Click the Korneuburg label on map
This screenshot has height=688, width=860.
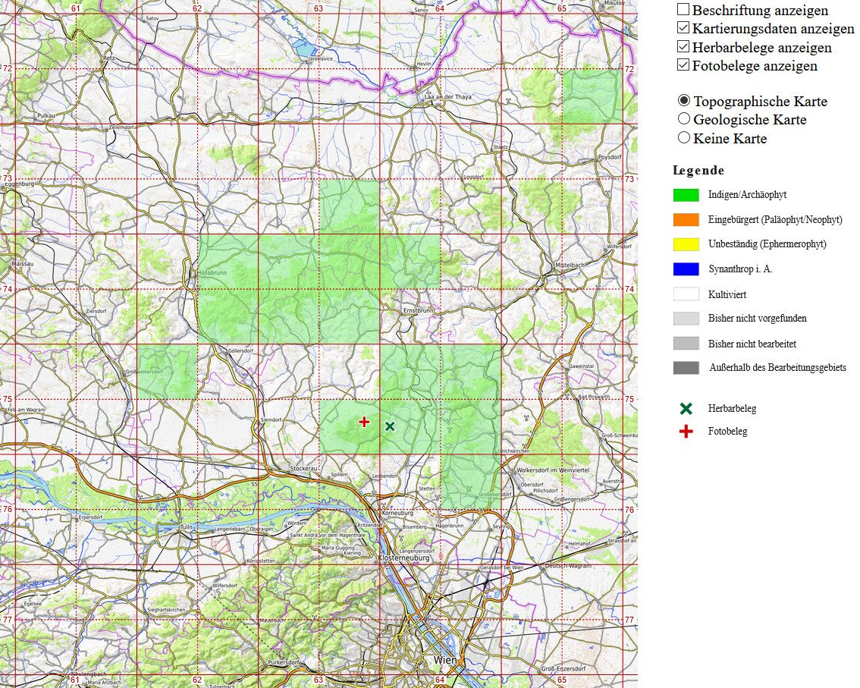pos(397,514)
